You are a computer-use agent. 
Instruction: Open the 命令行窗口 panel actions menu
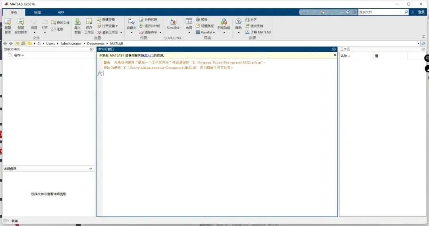(x=334, y=49)
